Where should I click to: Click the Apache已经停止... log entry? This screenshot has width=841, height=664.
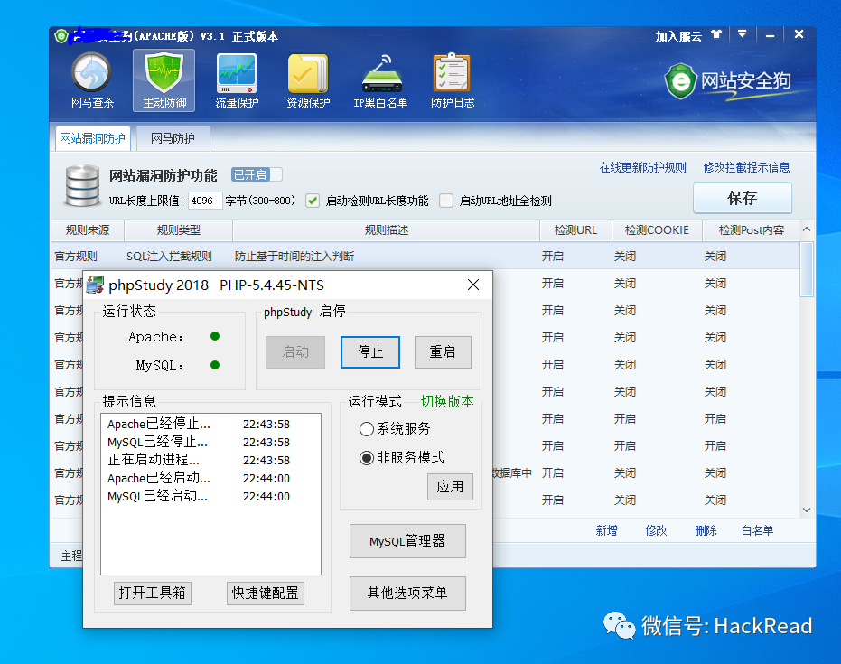pyautogui.click(x=199, y=425)
